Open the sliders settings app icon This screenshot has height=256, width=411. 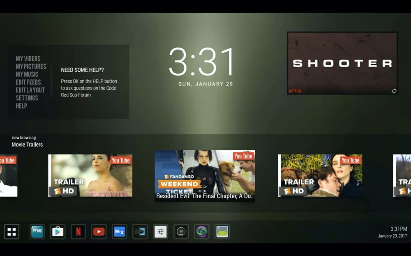[x=160, y=231]
